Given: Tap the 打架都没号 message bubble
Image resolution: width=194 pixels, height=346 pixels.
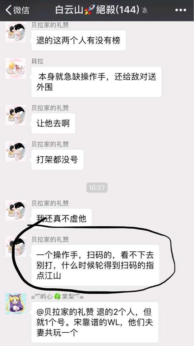Looking at the screenshot, I should 57,160.
